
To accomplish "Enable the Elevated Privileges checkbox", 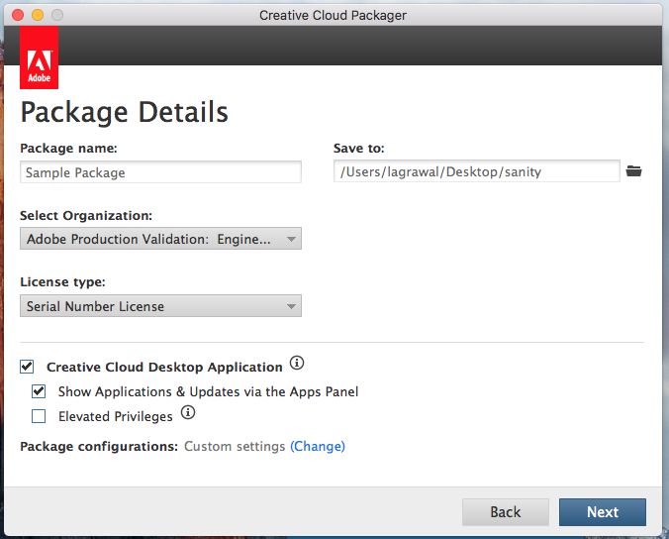I will (39, 416).
